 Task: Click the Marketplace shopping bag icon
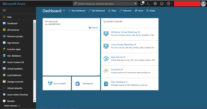coord(78,84)
